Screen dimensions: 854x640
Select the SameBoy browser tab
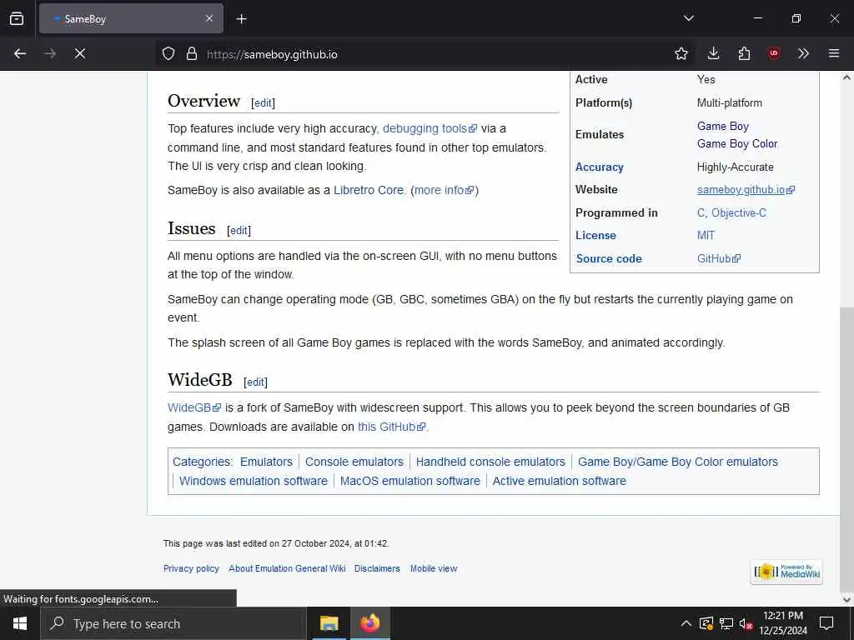tap(131, 18)
